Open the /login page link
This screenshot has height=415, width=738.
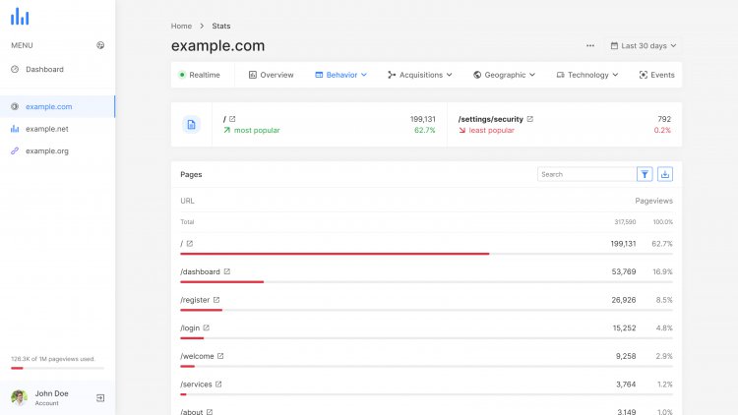tap(190, 327)
